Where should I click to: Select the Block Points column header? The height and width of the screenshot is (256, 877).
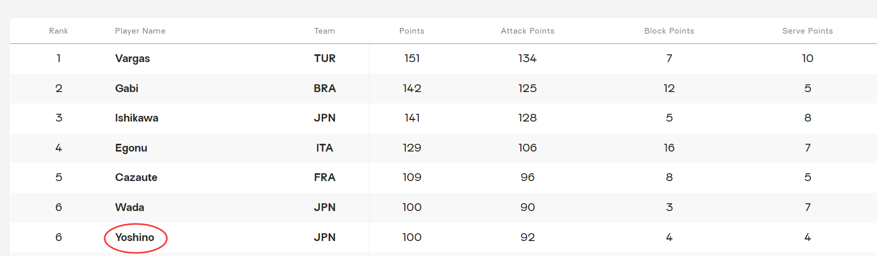[669, 31]
